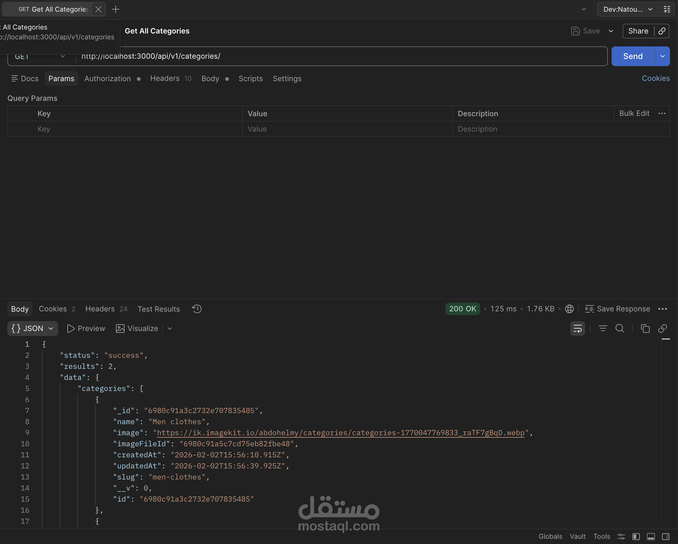The width and height of the screenshot is (678, 544).
Task: Click the search response icon
Action: pos(620,329)
